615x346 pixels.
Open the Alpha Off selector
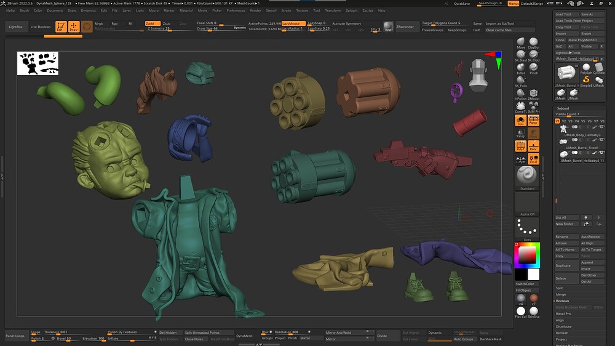[x=527, y=203]
